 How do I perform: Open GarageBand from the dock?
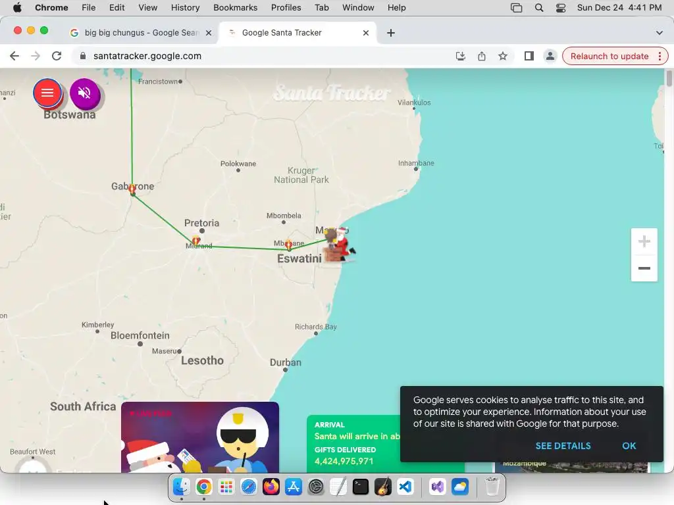tap(383, 487)
